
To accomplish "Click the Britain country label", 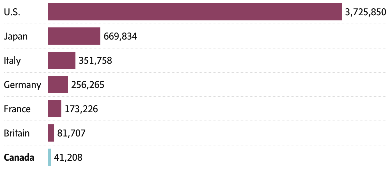I will pyautogui.click(x=17, y=133).
